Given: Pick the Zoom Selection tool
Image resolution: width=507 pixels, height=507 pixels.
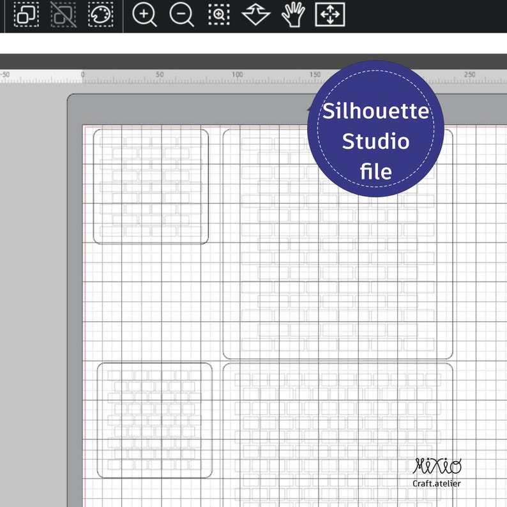Looking at the screenshot, I should [219, 15].
